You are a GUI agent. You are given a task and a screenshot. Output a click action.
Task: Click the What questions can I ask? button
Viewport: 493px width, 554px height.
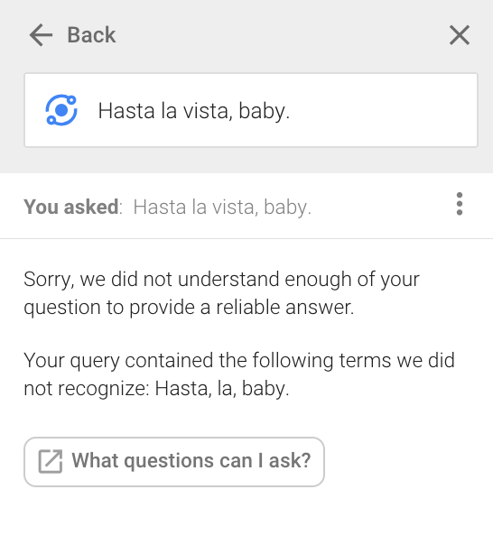tap(174, 462)
